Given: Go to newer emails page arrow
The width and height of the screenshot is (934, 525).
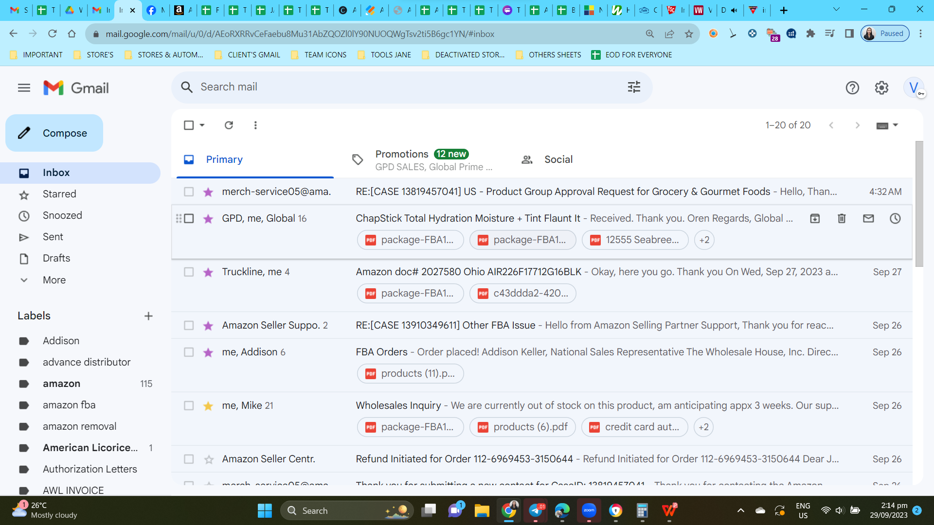Looking at the screenshot, I should tap(831, 125).
